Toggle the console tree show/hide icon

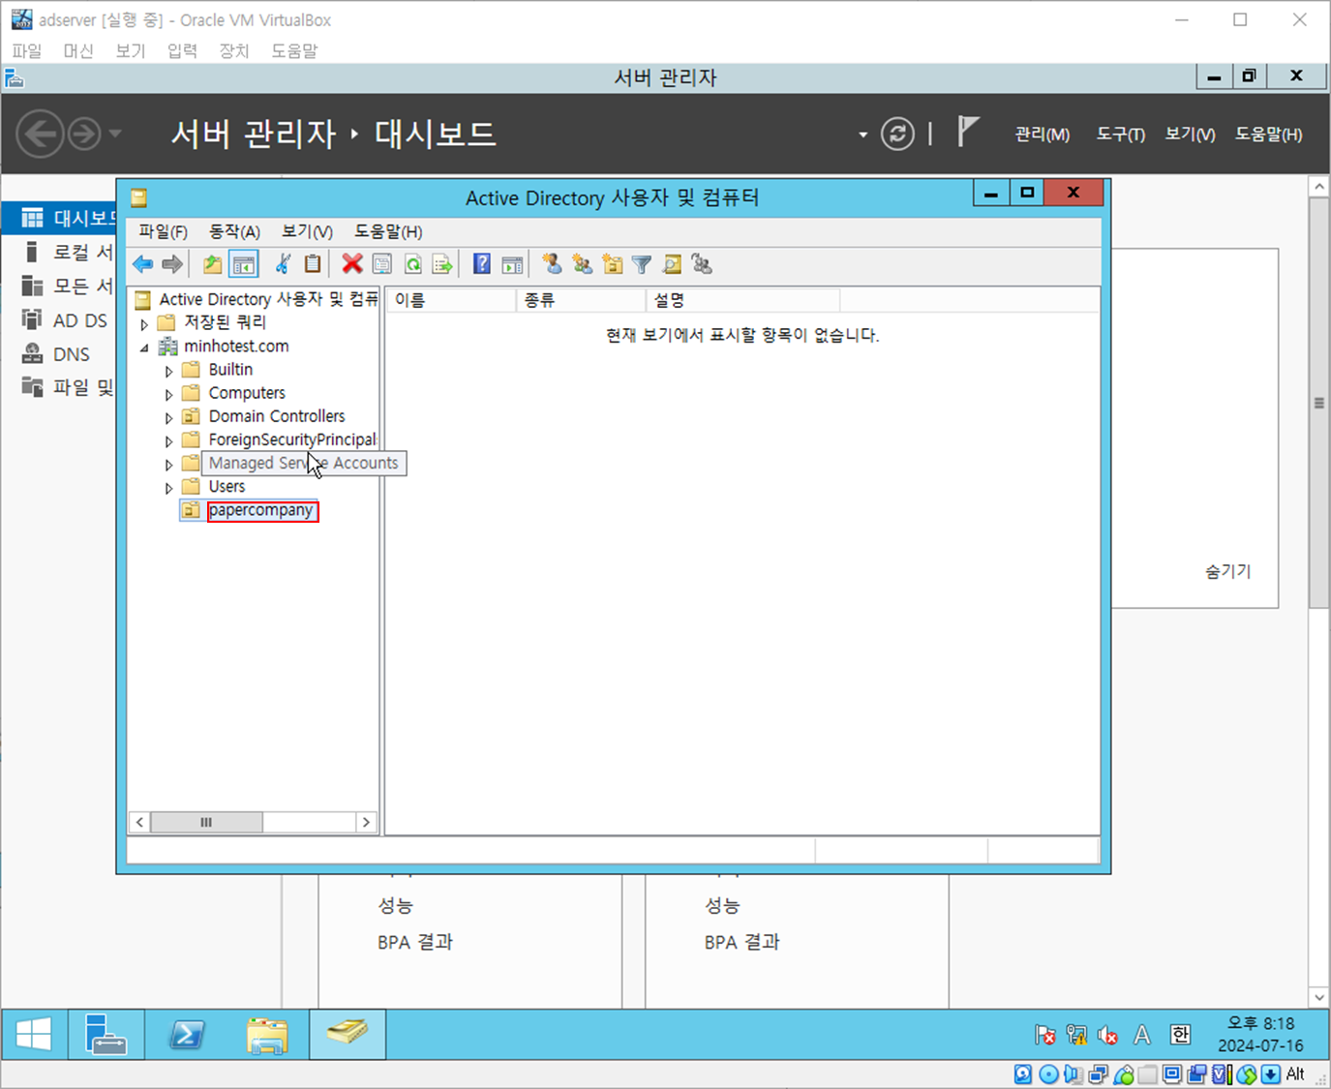[x=244, y=264]
